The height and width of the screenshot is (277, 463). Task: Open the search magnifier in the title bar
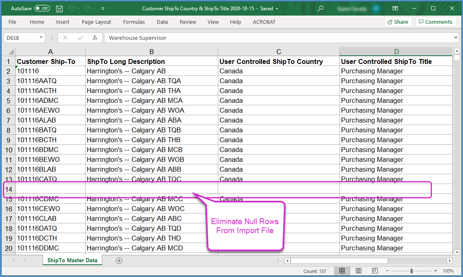(321, 9)
